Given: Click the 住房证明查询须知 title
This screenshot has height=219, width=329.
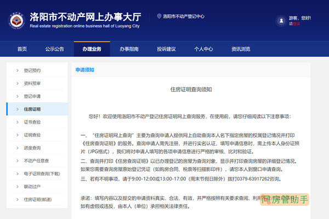Looking at the screenshot, I should click(x=191, y=89).
